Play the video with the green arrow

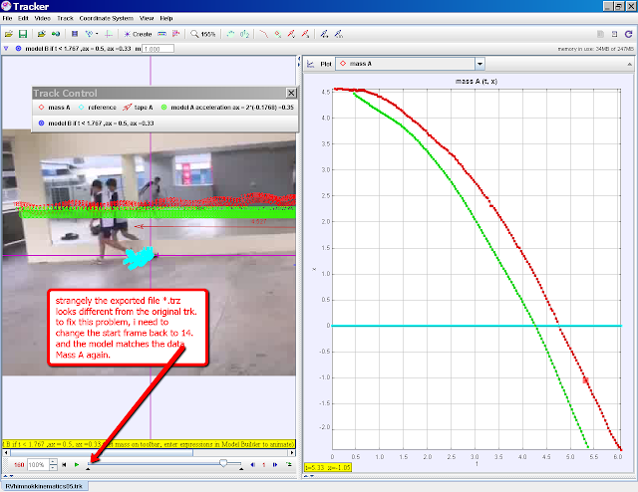pyautogui.click(x=77, y=465)
